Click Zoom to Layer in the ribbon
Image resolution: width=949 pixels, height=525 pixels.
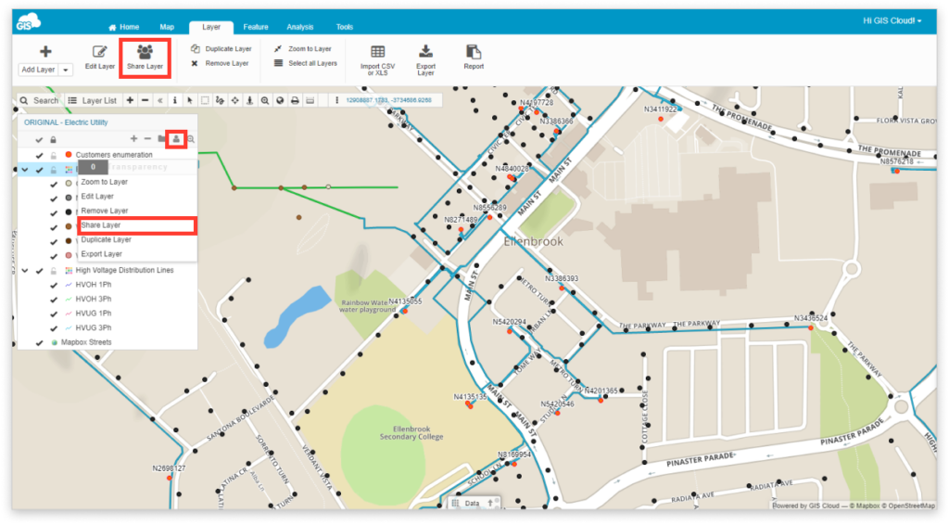[303, 48]
